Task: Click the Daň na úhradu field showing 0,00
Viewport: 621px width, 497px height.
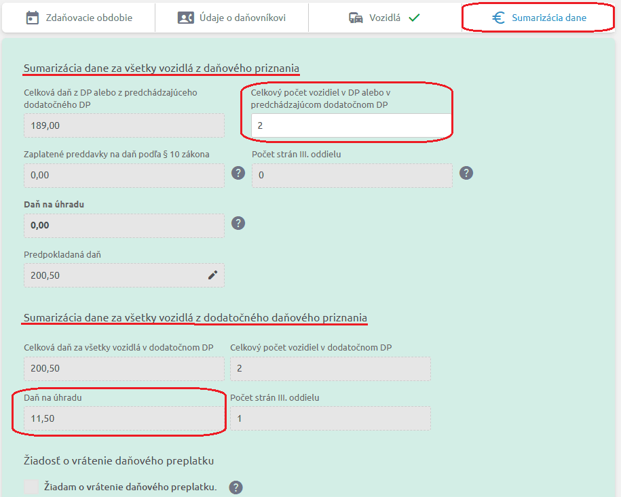Action: [124, 225]
